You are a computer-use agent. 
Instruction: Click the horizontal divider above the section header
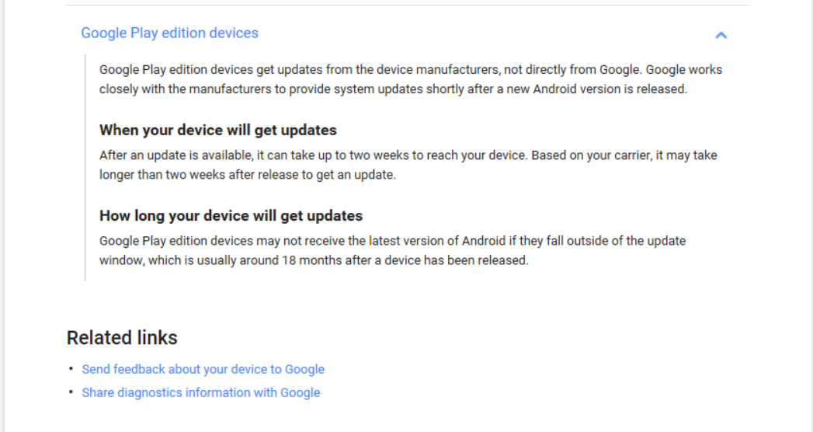pyautogui.click(x=407, y=5)
